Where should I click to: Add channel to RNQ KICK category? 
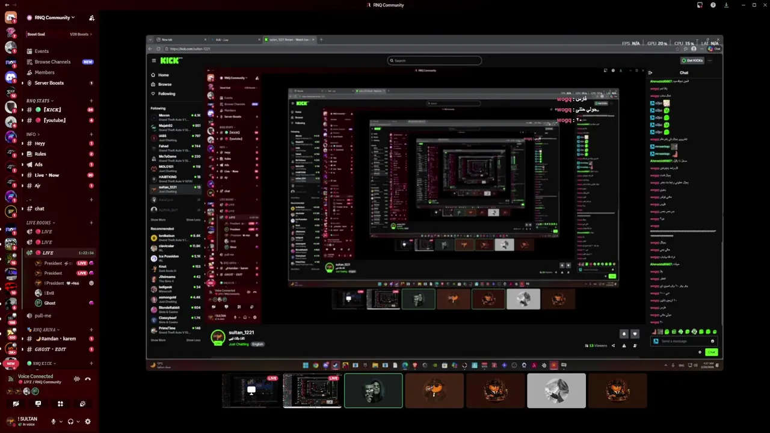(91, 364)
